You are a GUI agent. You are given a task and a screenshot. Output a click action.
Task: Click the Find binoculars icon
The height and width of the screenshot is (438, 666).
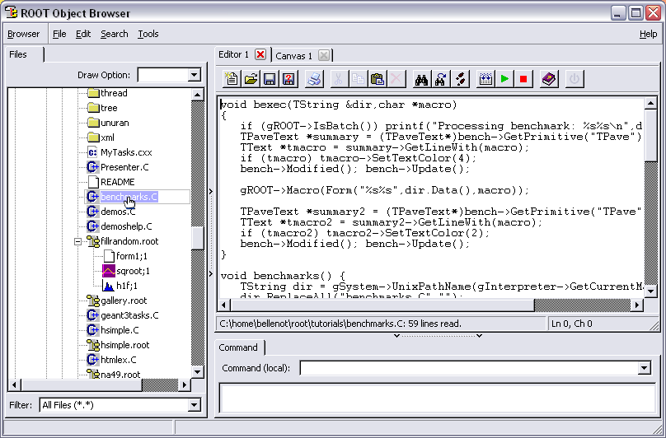point(422,79)
